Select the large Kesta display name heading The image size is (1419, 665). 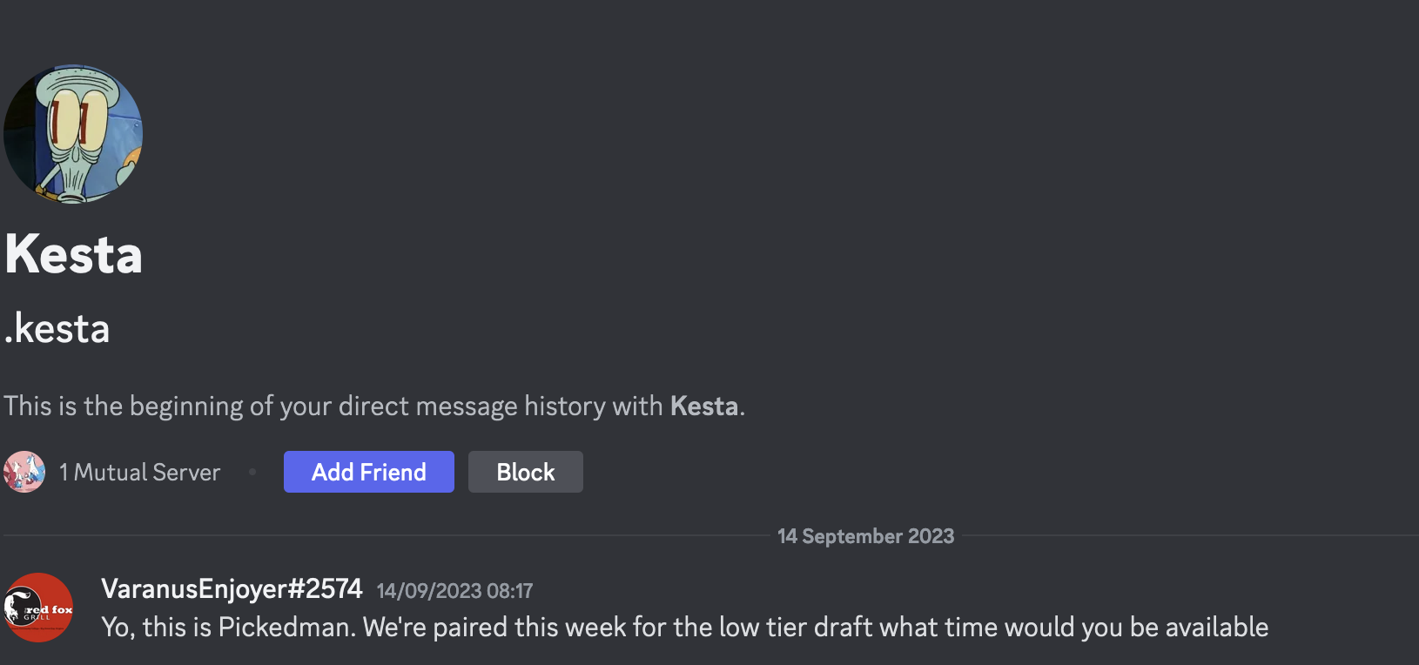click(74, 254)
